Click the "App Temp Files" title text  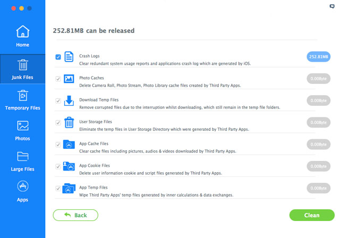(x=93, y=188)
